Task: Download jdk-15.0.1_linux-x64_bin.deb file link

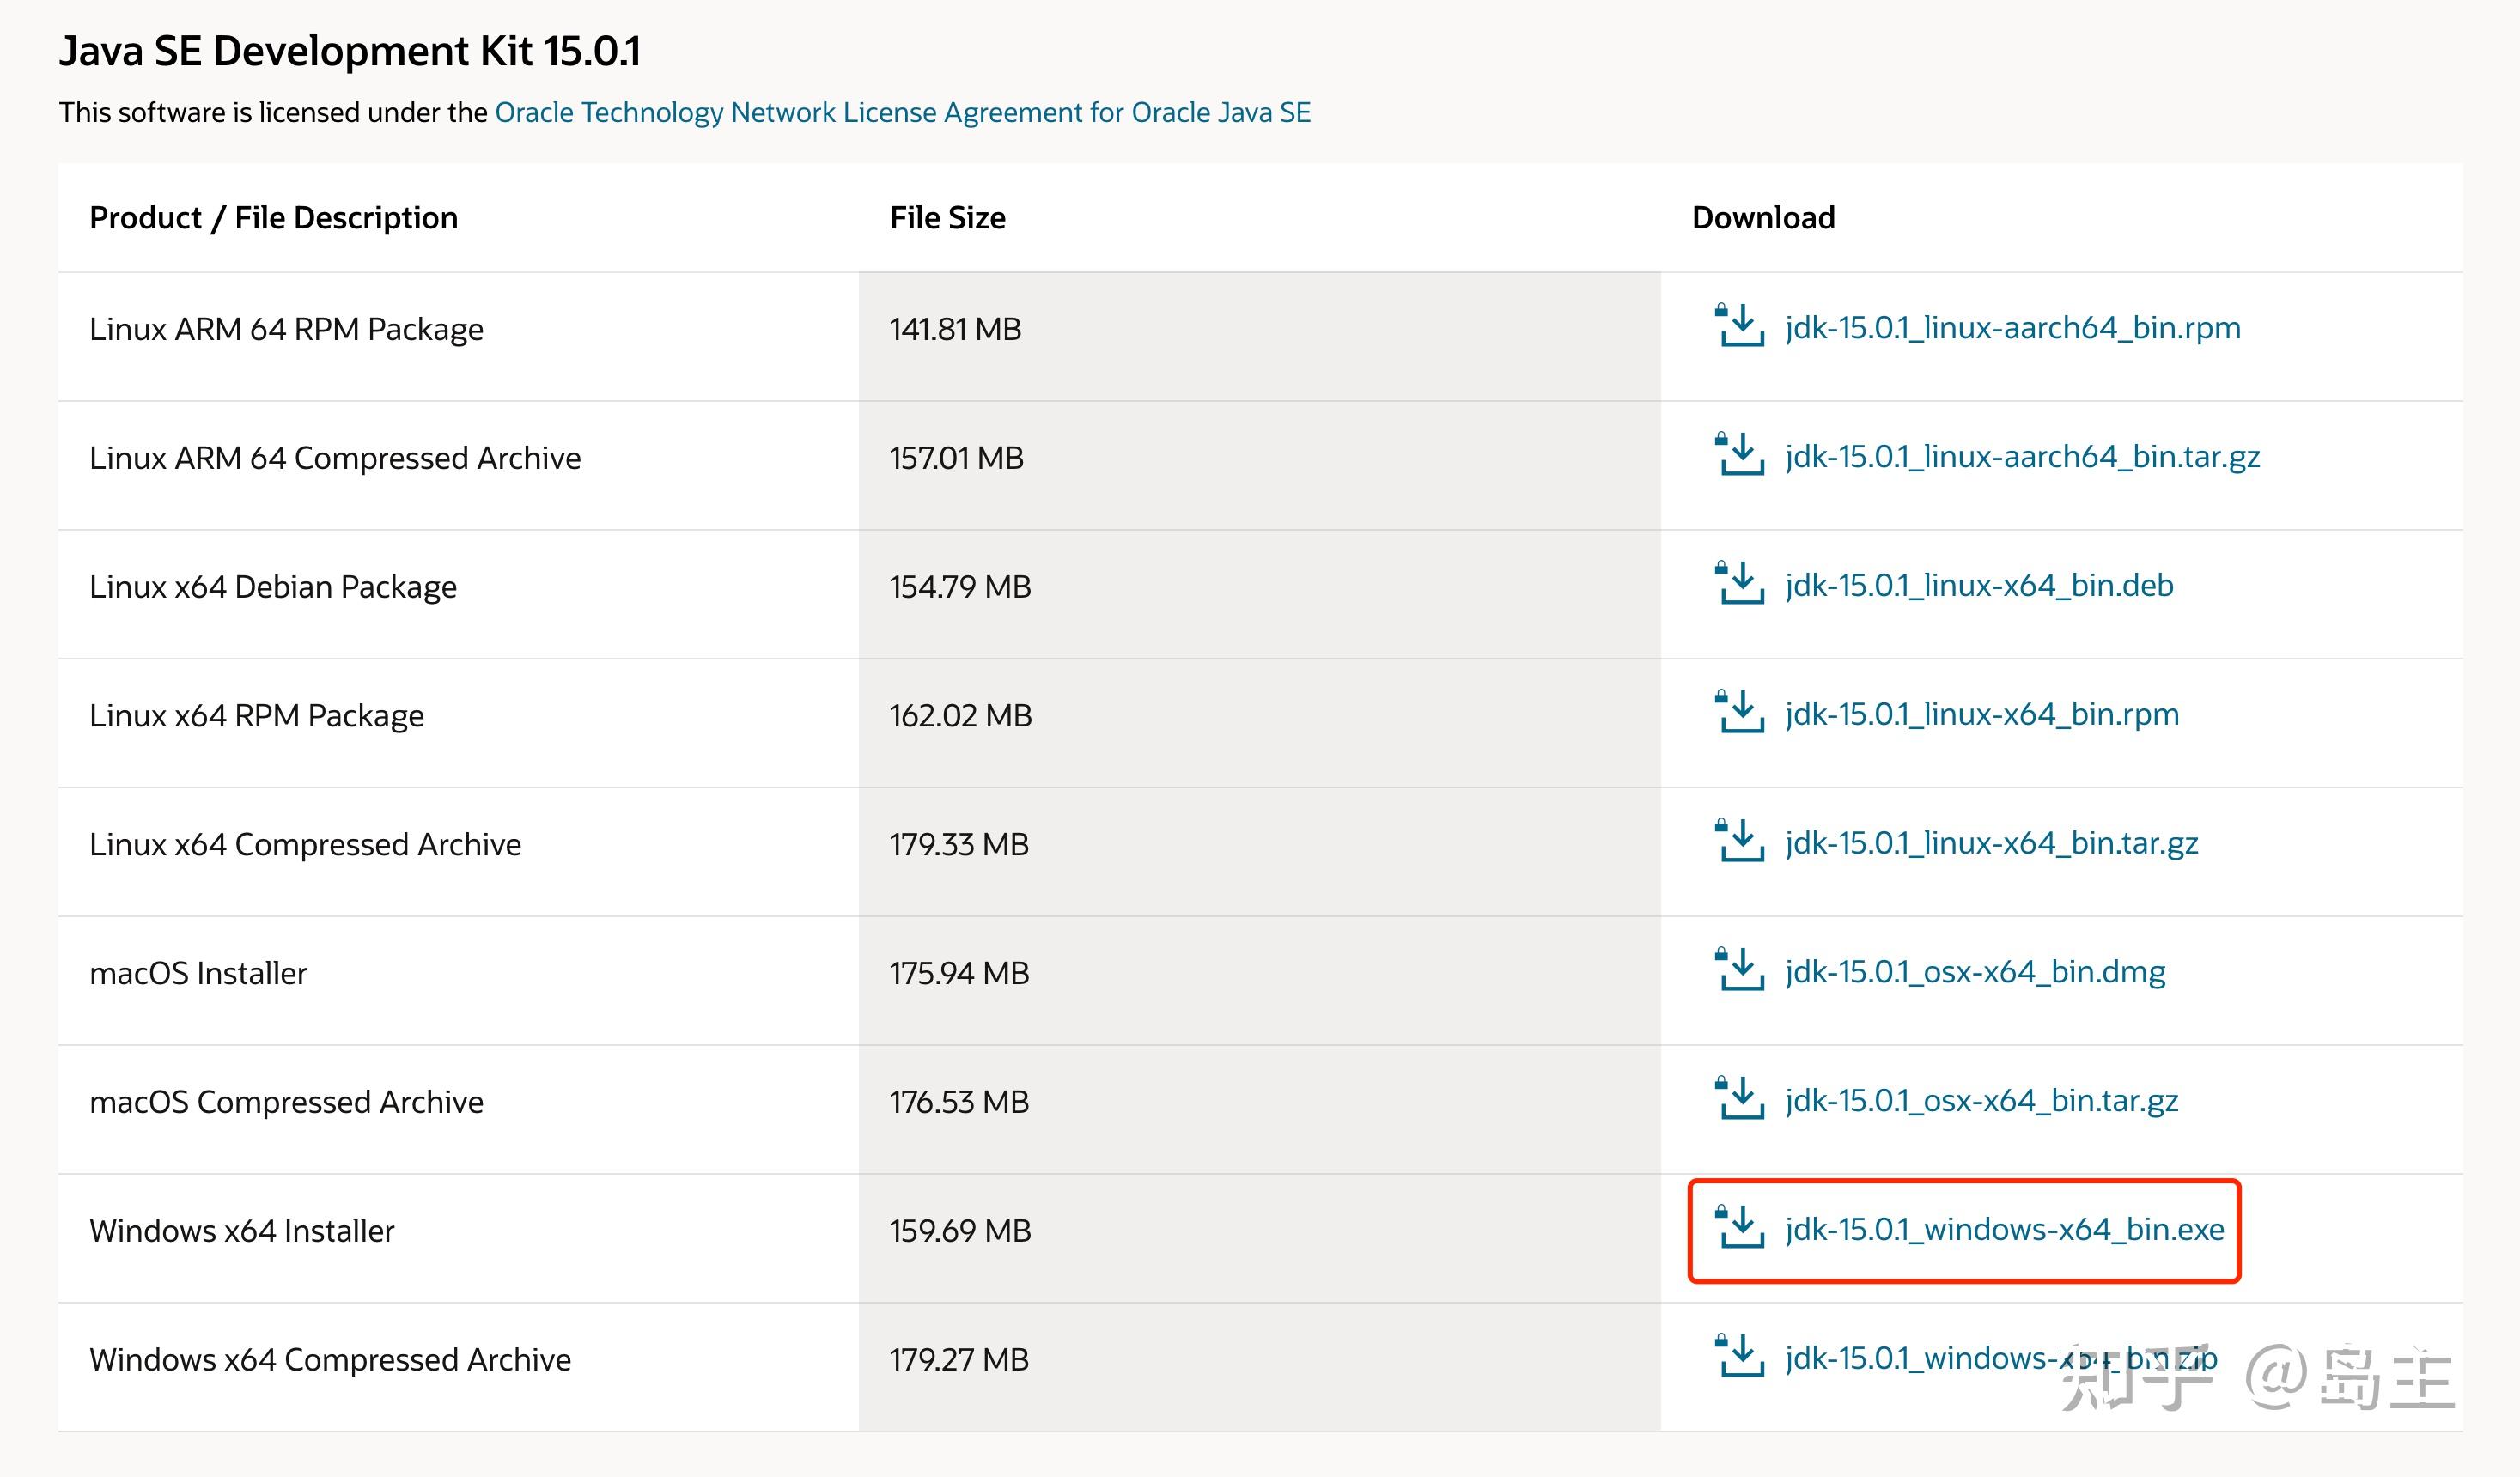Action: (1979, 586)
